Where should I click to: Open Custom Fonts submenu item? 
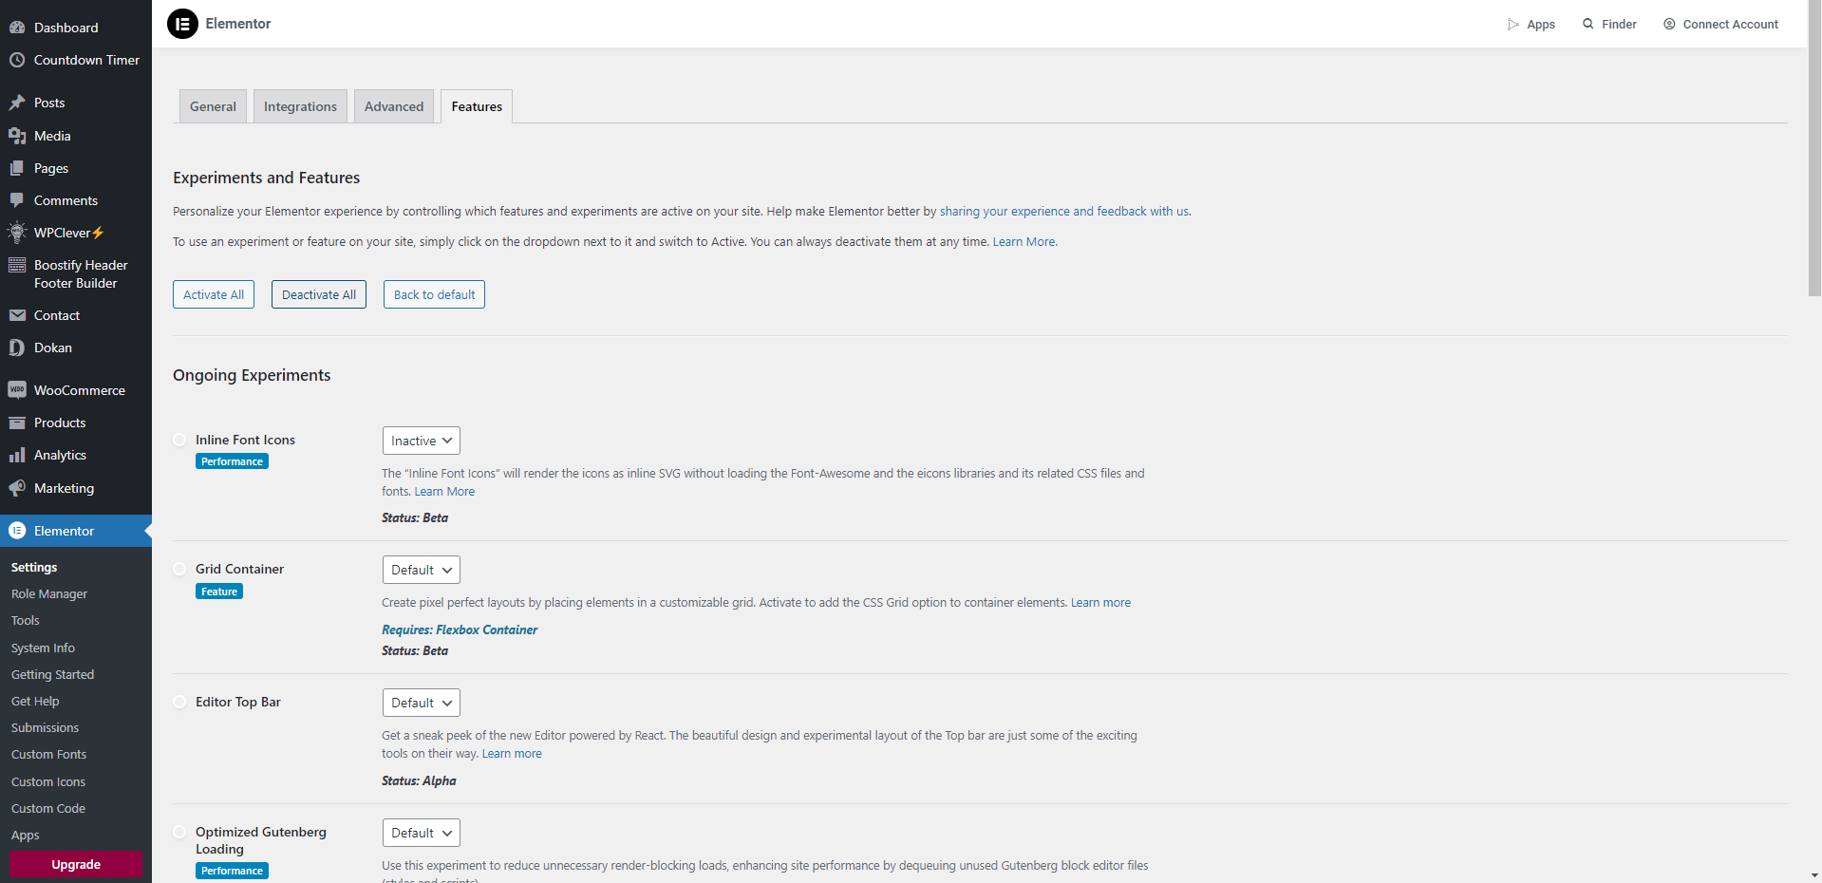pos(48,754)
